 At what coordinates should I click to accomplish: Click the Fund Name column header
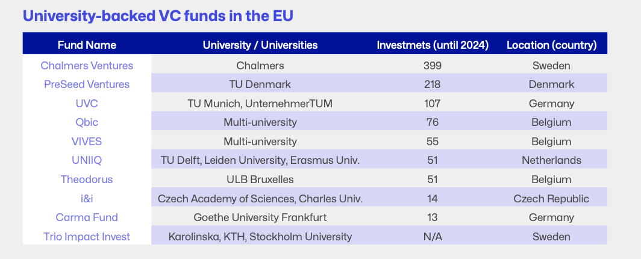[x=87, y=45]
